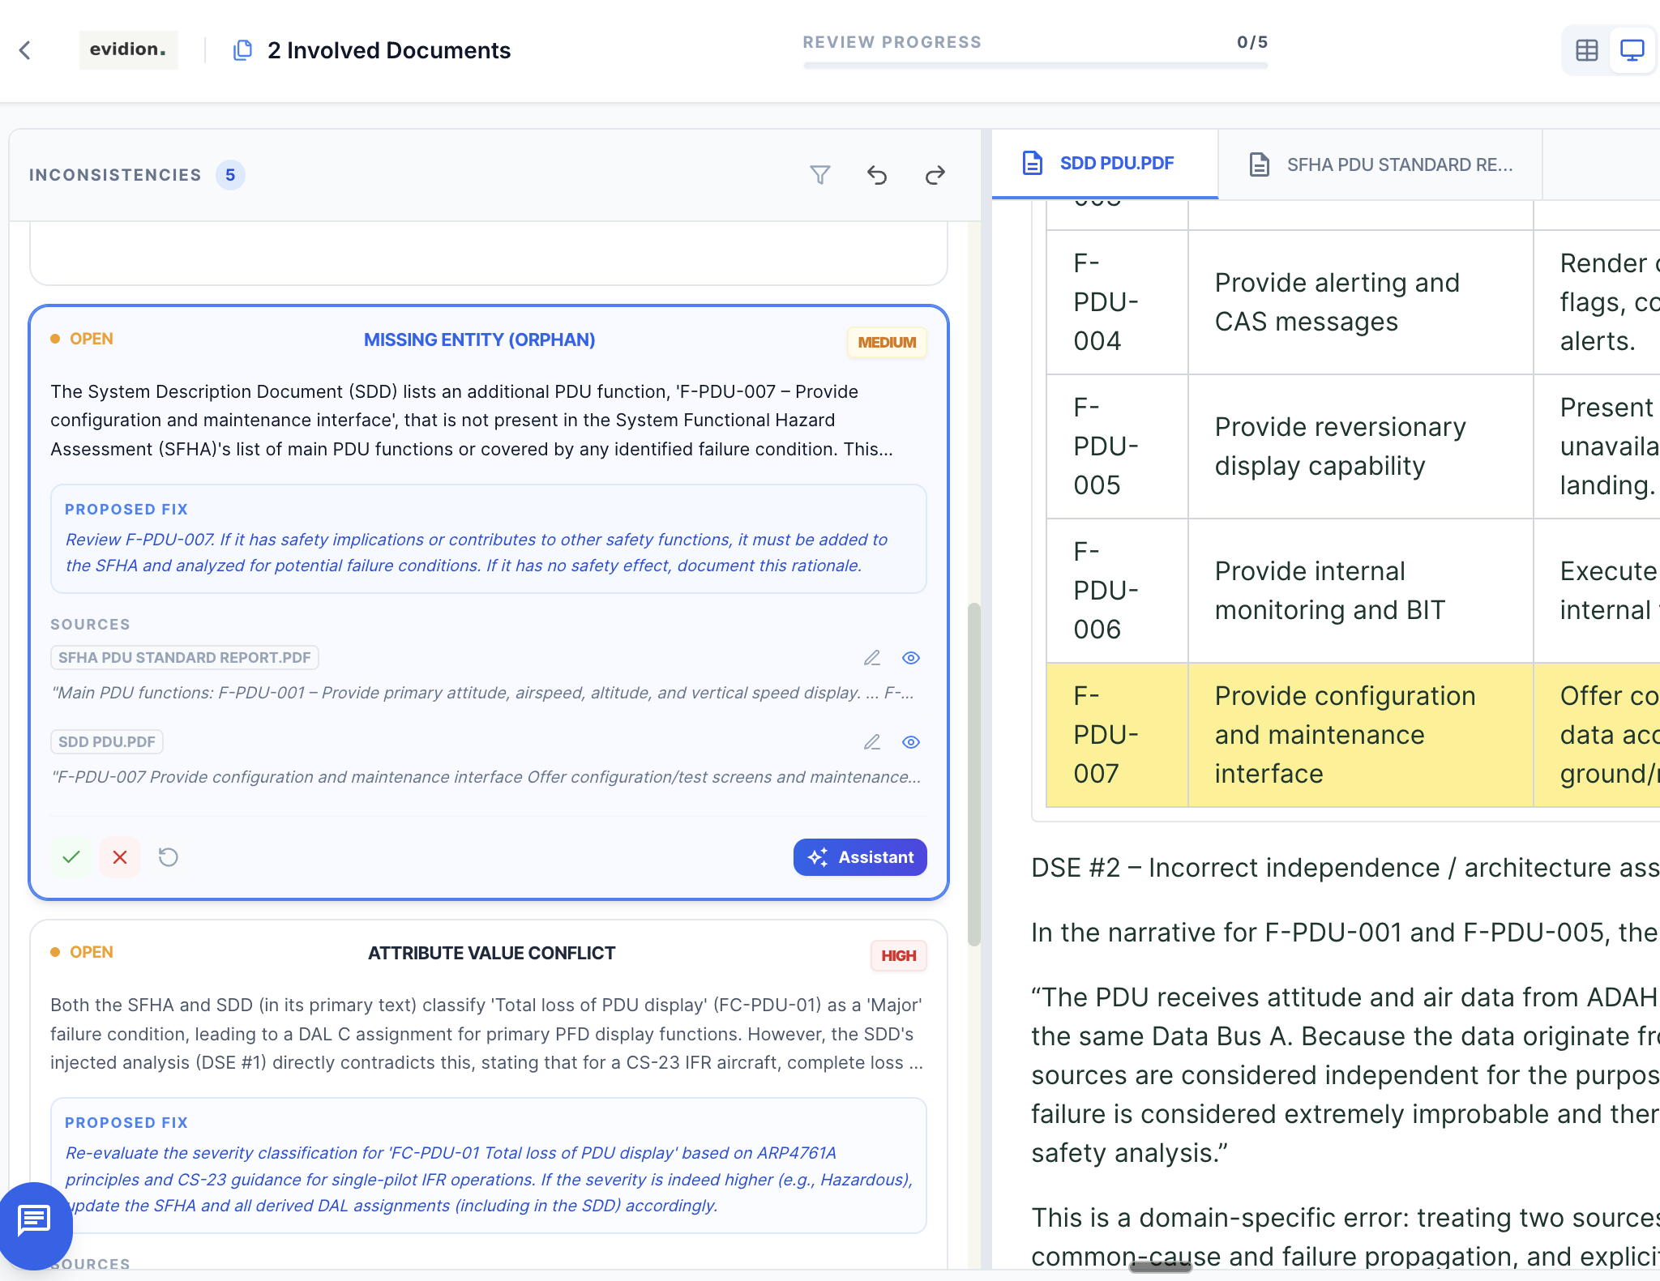Switch to the table view layout
Viewport: 1660px width, 1281px height.
[1586, 49]
